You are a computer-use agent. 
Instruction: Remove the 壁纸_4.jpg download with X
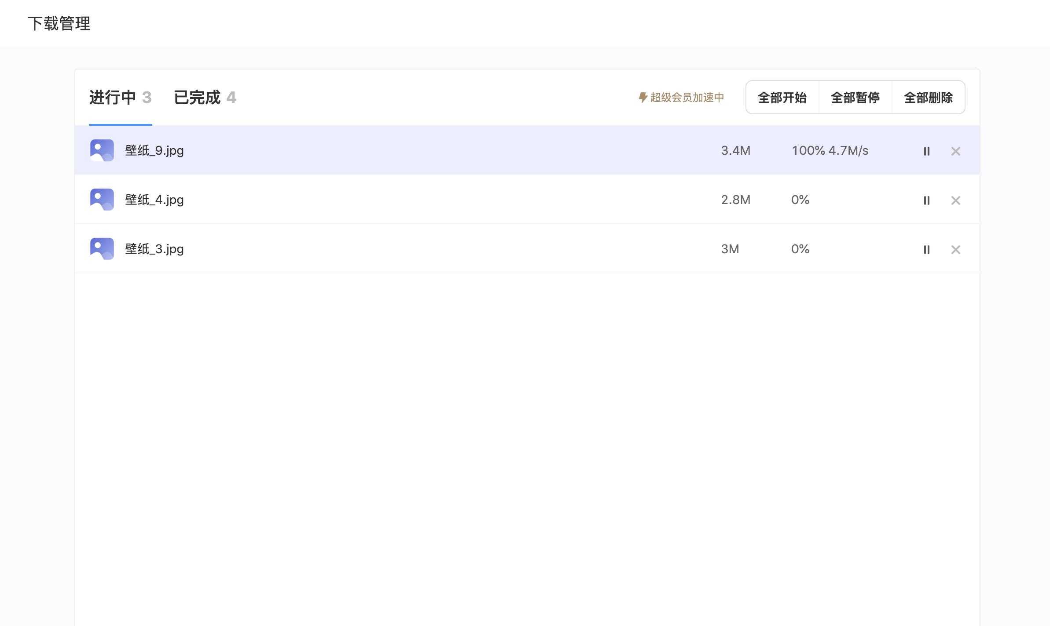coord(955,200)
